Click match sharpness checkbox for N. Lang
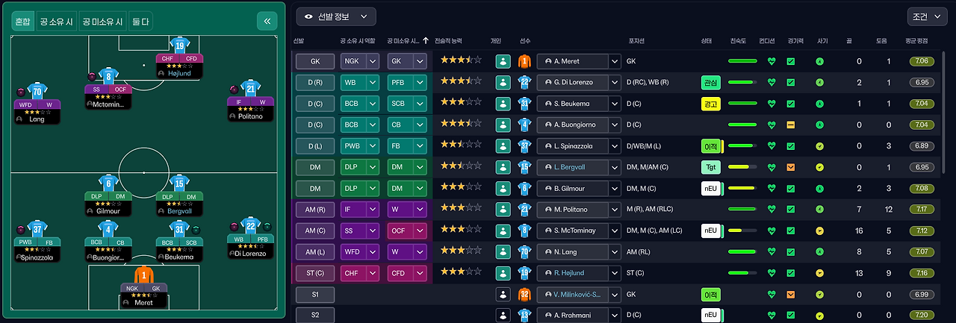 pyautogui.click(x=791, y=251)
